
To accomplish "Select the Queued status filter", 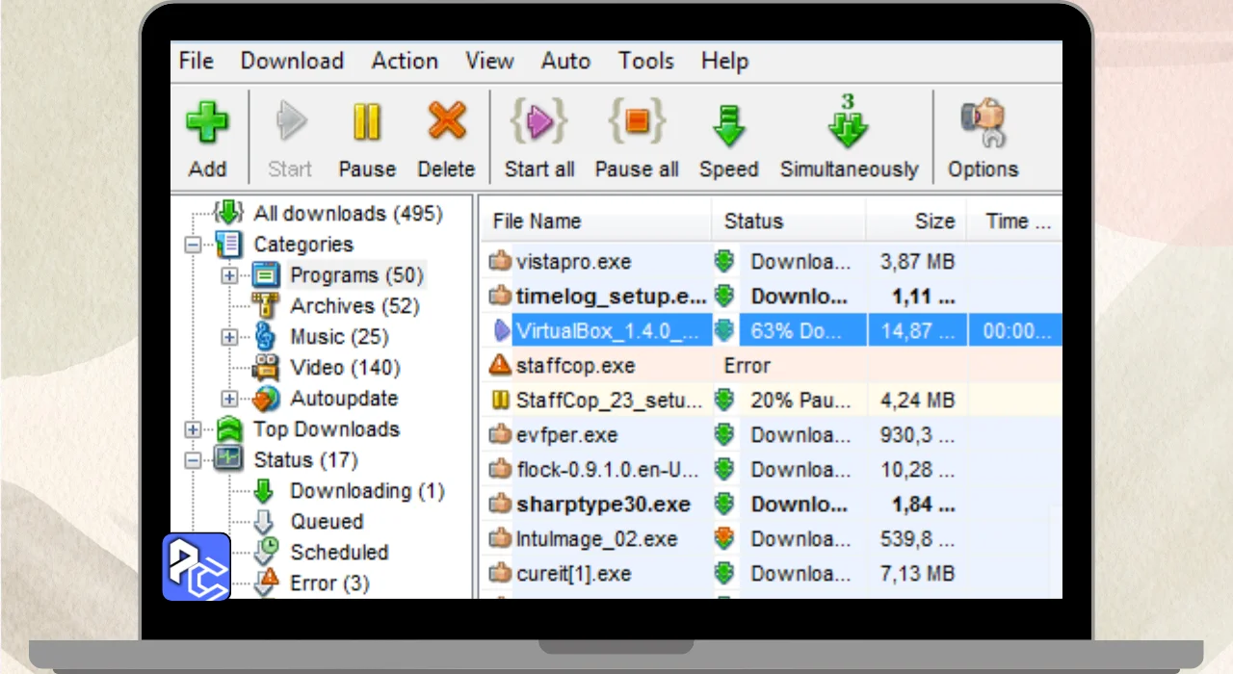I will 327,521.
